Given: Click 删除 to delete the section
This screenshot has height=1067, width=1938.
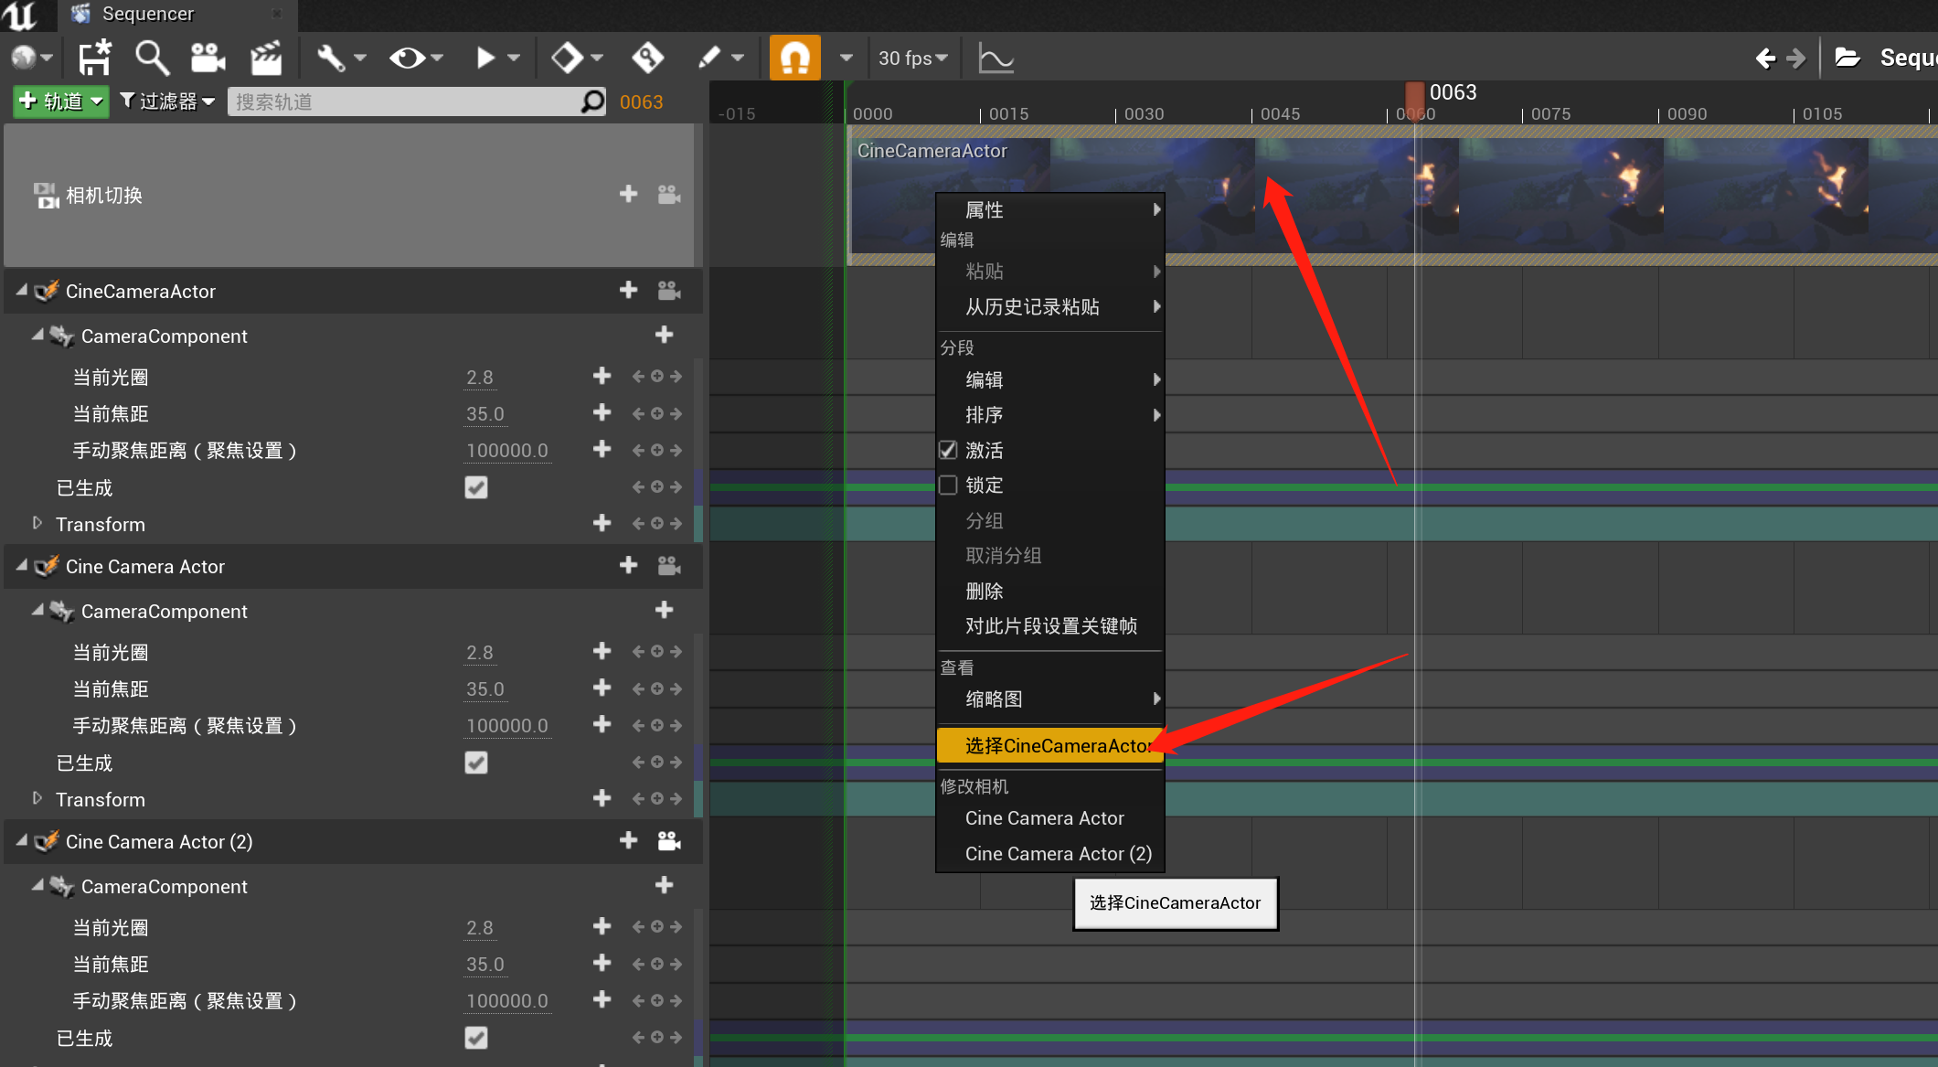Looking at the screenshot, I should (x=984, y=591).
